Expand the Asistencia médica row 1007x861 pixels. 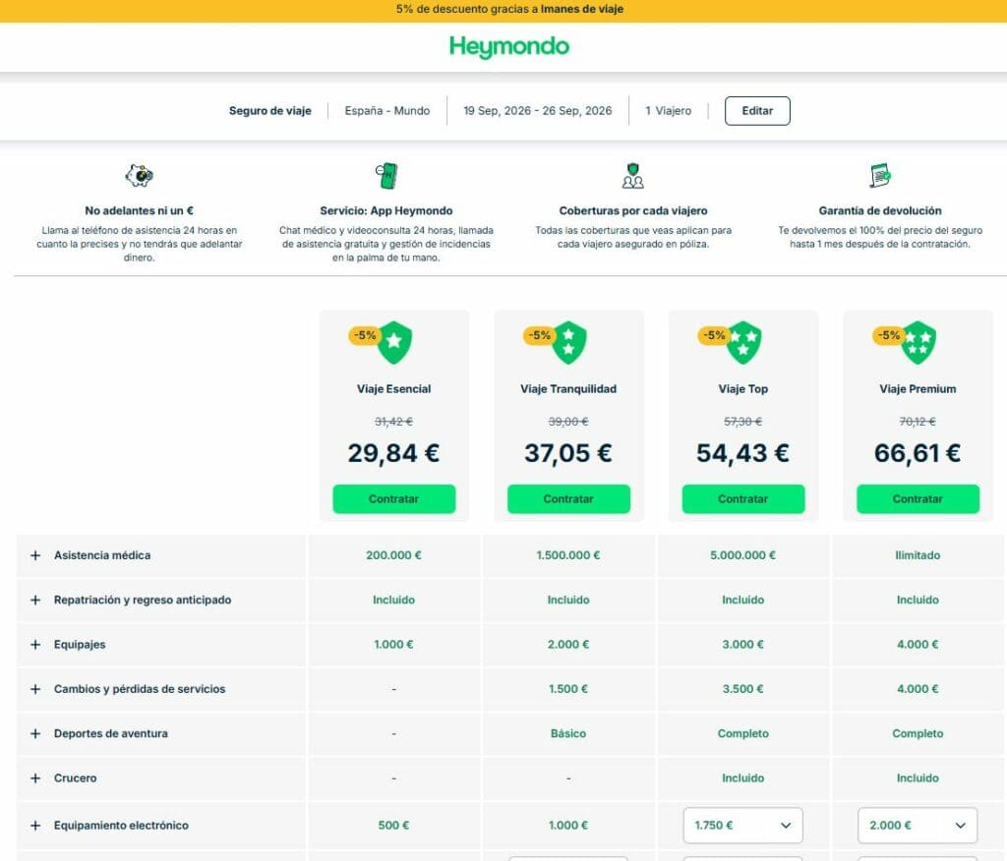(x=35, y=555)
